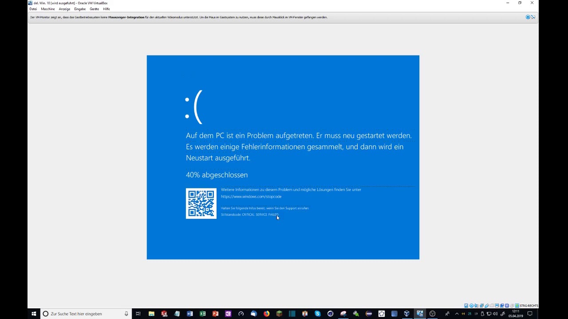Restore down the VirtualBox VM window
Image resolution: width=568 pixels, height=319 pixels.
[520, 3]
